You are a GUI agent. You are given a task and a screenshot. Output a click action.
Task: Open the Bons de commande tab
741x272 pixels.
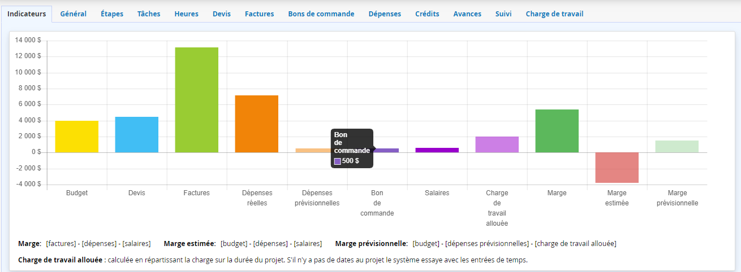click(x=321, y=14)
